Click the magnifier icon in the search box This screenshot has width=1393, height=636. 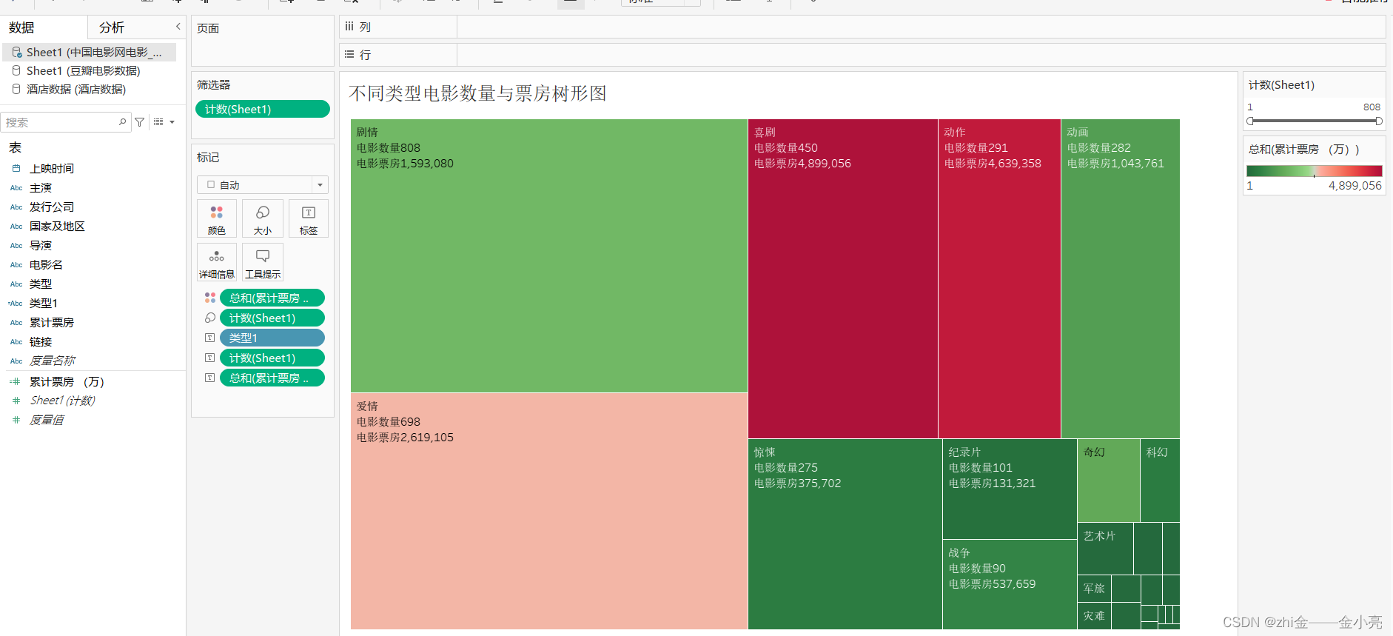point(123,121)
